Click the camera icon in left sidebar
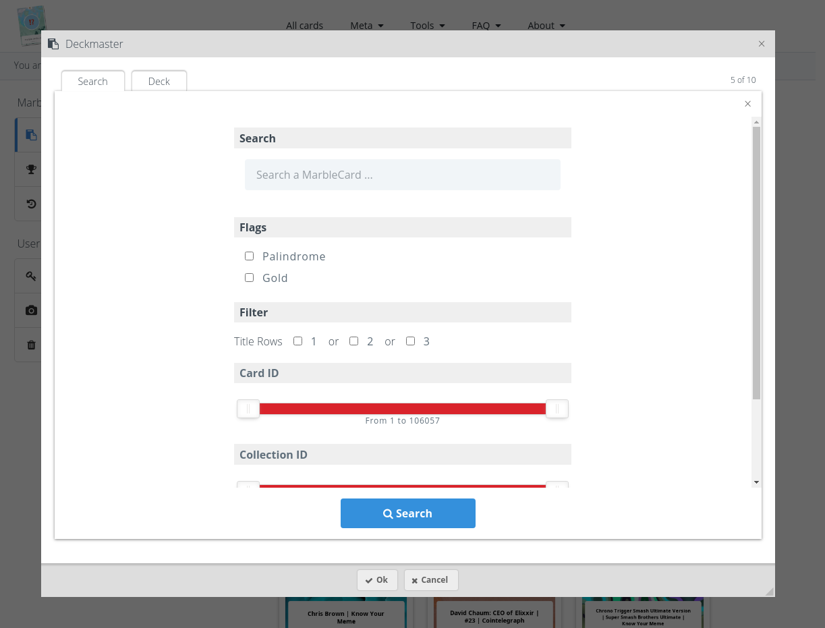Screen dimensions: 825x628 (x=31, y=310)
